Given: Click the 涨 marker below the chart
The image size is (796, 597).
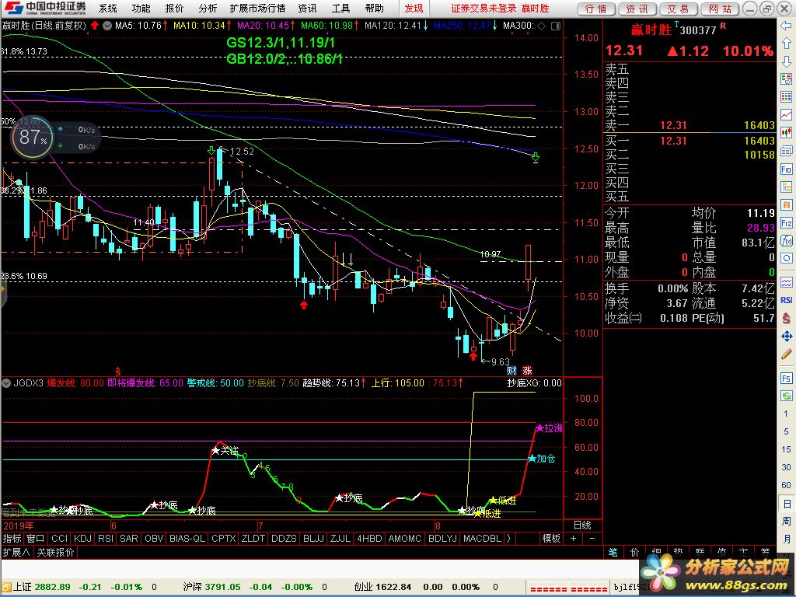Looking at the screenshot, I should pyautogui.click(x=527, y=371).
